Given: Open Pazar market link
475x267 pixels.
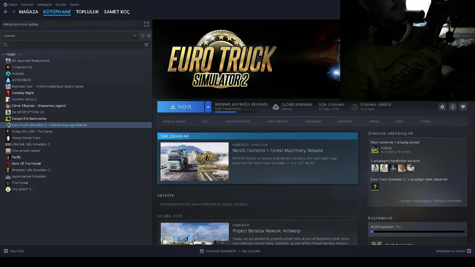Looking at the screenshot, I should (x=400, y=121).
